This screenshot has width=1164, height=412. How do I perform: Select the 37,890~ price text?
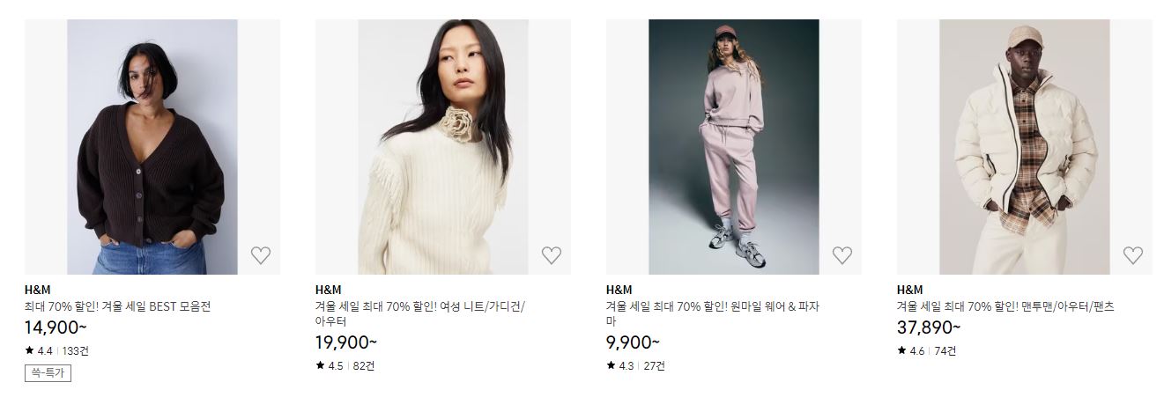(x=929, y=328)
